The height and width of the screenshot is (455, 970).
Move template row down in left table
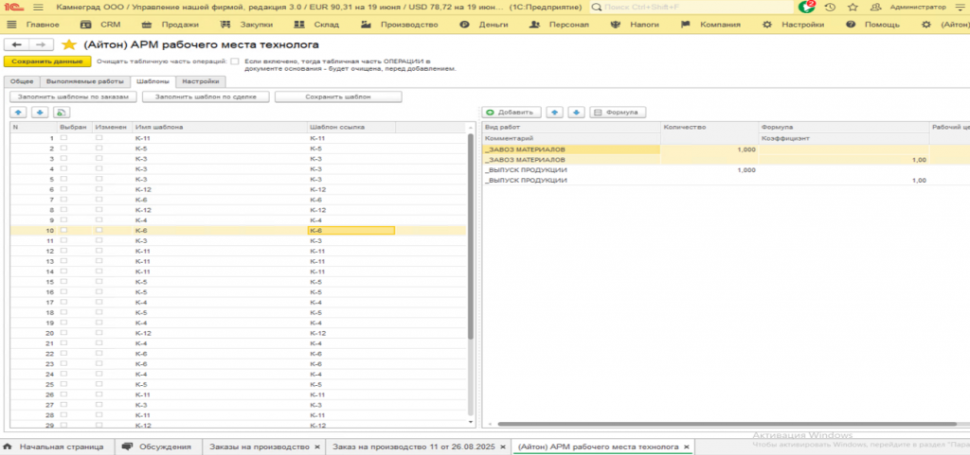click(x=39, y=112)
